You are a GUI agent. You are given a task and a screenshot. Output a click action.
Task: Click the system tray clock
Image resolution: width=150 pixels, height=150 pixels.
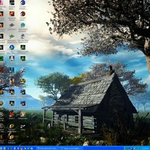click(x=145, y=148)
